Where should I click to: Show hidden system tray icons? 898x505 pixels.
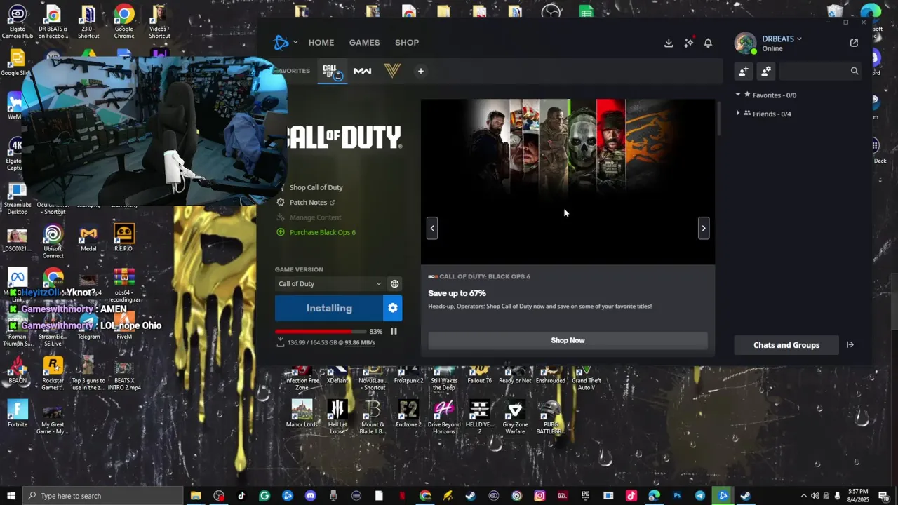click(x=804, y=496)
